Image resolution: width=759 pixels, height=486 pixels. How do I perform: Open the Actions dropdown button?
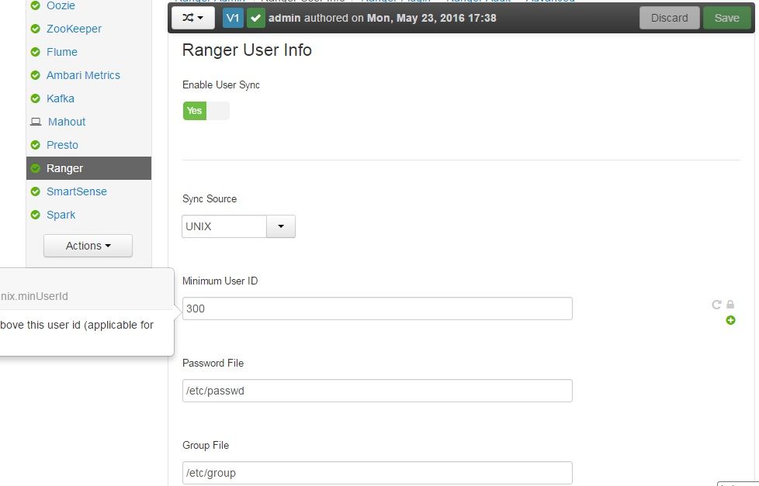tap(88, 246)
